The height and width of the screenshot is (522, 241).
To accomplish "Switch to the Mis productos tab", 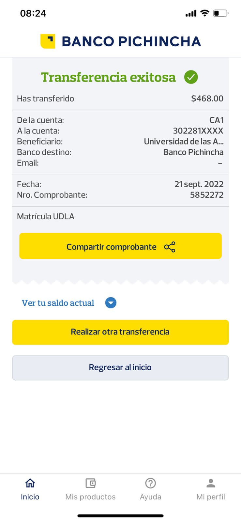I will (x=90, y=497).
